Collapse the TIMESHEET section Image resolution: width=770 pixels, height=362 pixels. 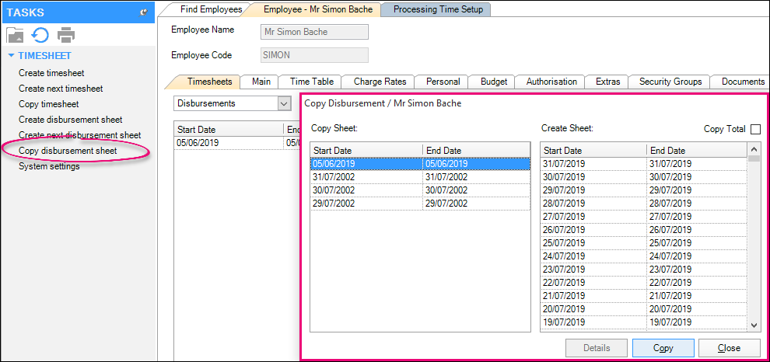[11, 56]
